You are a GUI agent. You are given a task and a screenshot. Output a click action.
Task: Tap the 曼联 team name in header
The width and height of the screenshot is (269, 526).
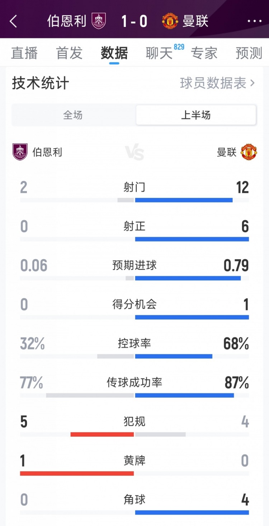(195, 21)
